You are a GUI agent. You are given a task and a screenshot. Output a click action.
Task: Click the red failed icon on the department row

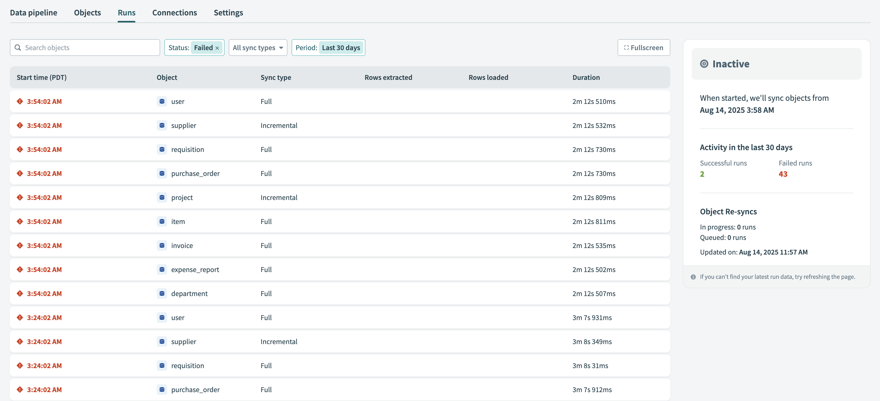(20, 293)
